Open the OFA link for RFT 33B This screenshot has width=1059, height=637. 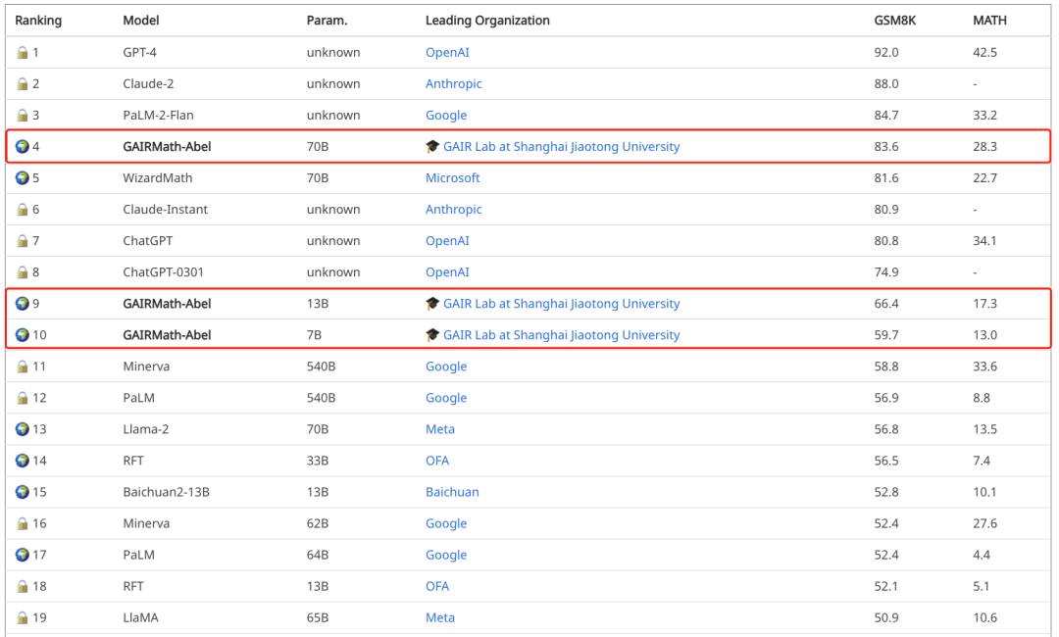pyautogui.click(x=437, y=461)
